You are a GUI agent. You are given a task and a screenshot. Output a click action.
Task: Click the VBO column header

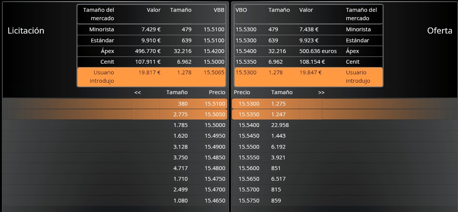pos(241,10)
